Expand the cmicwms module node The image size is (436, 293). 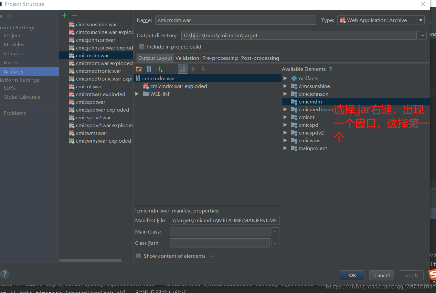(285, 140)
